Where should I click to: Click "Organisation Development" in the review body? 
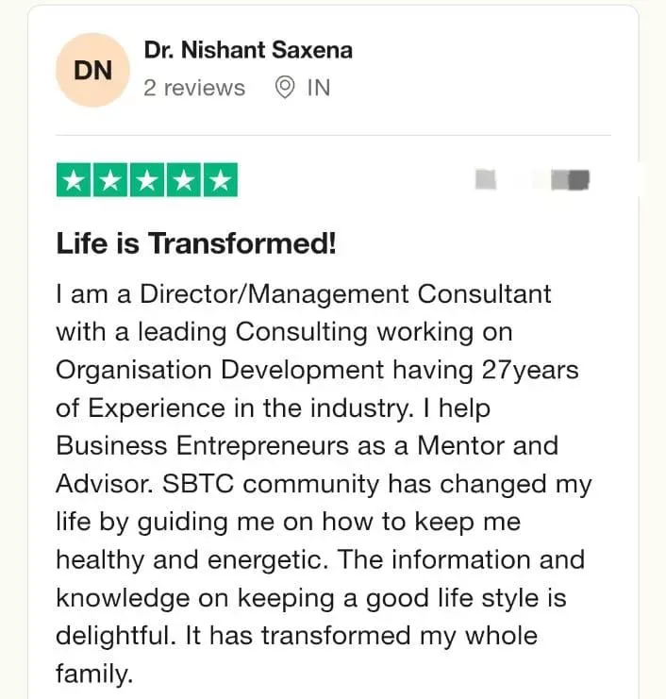(220, 369)
